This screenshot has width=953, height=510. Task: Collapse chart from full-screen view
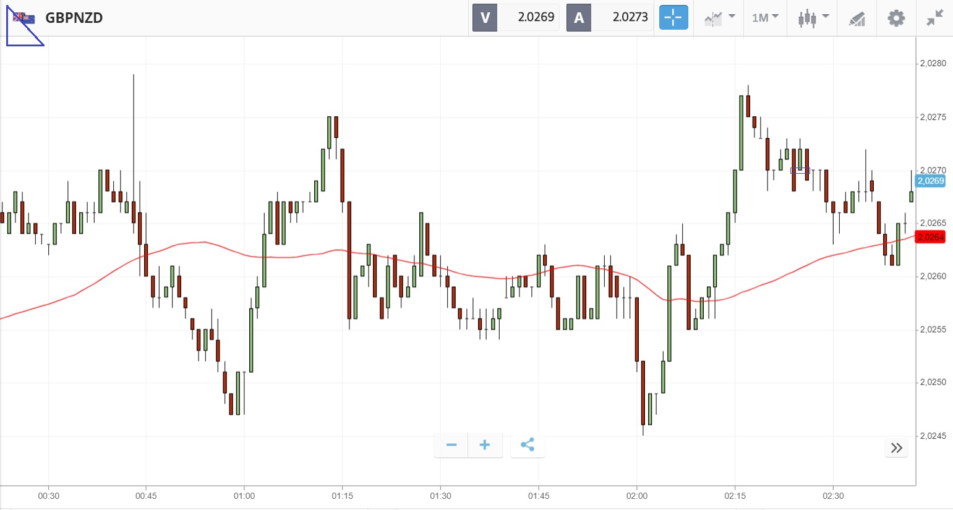coord(934,18)
